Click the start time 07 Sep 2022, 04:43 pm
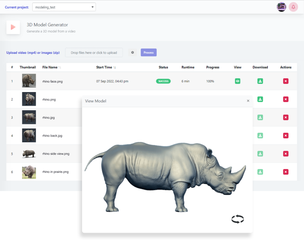This screenshot has height=249, width=304. (112, 81)
